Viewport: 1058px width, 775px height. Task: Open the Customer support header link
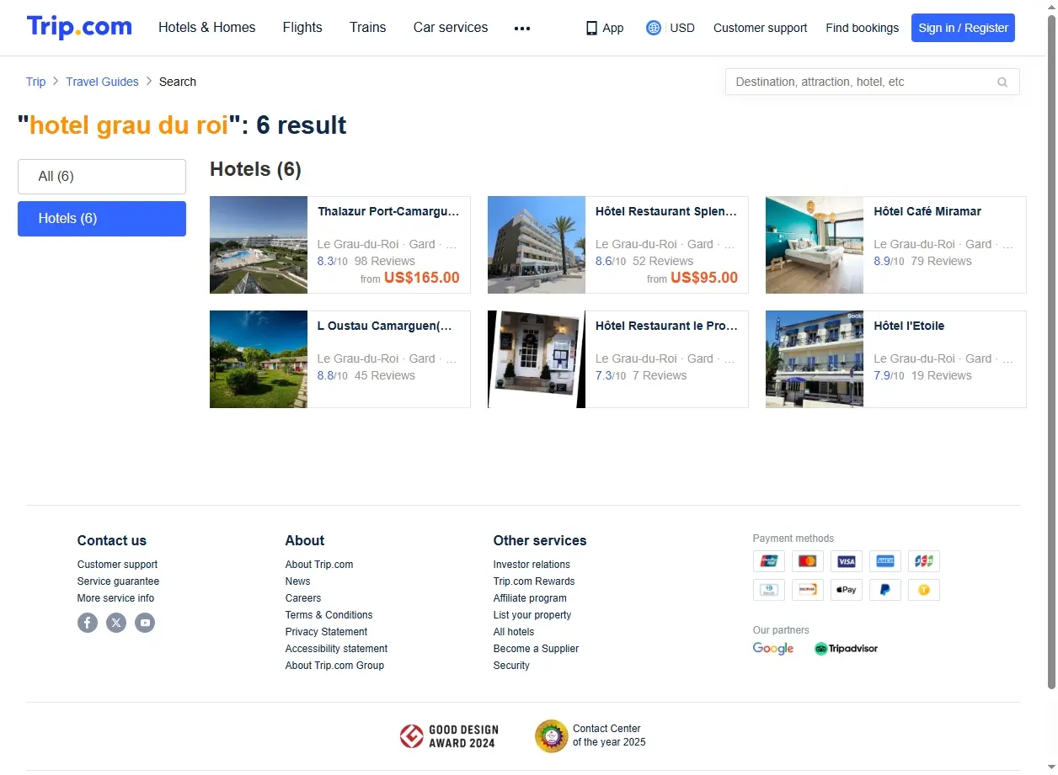pyautogui.click(x=760, y=28)
